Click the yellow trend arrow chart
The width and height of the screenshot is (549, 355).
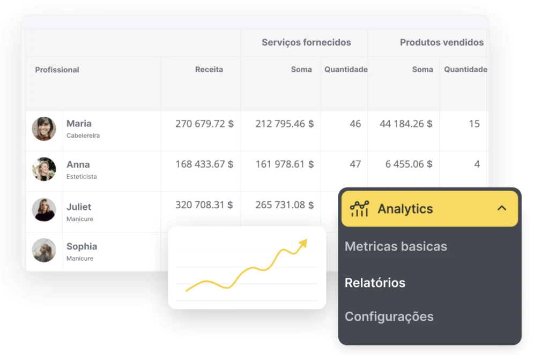tap(247, 267)
